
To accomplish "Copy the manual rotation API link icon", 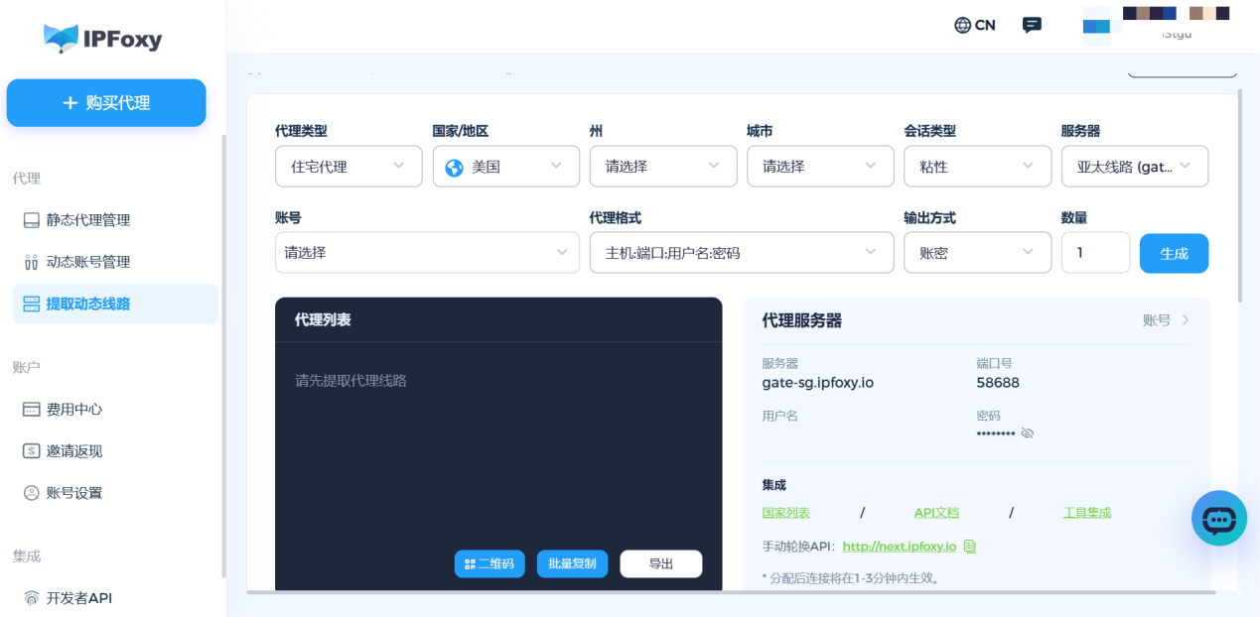I will 970,547.
